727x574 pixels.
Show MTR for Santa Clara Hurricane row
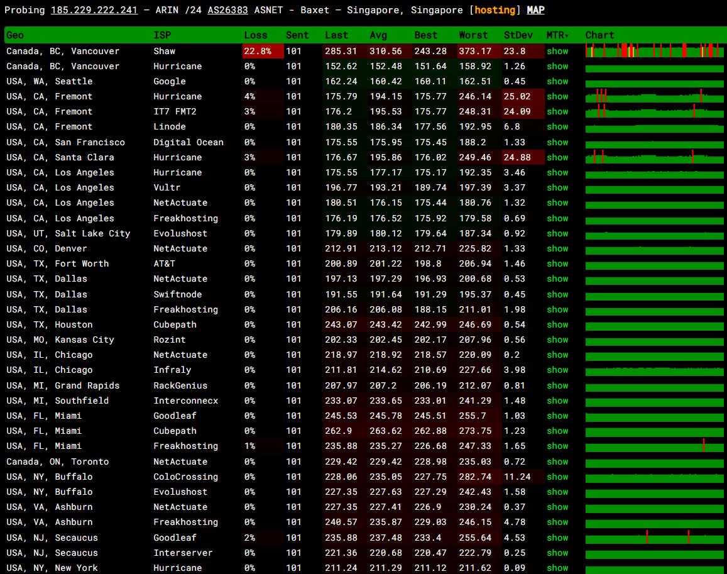tap(557, 157)
